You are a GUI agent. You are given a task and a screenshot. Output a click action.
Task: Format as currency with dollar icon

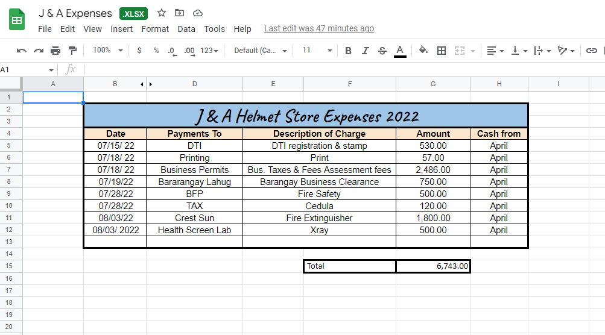[139, 51]
